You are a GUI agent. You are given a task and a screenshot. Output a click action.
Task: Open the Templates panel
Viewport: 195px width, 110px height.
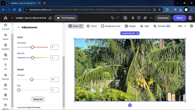pos(5,47)
